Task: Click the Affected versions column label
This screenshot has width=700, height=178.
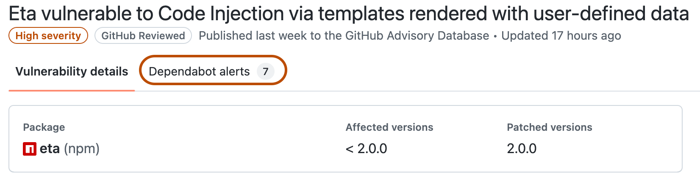Action: coord(389,127)
